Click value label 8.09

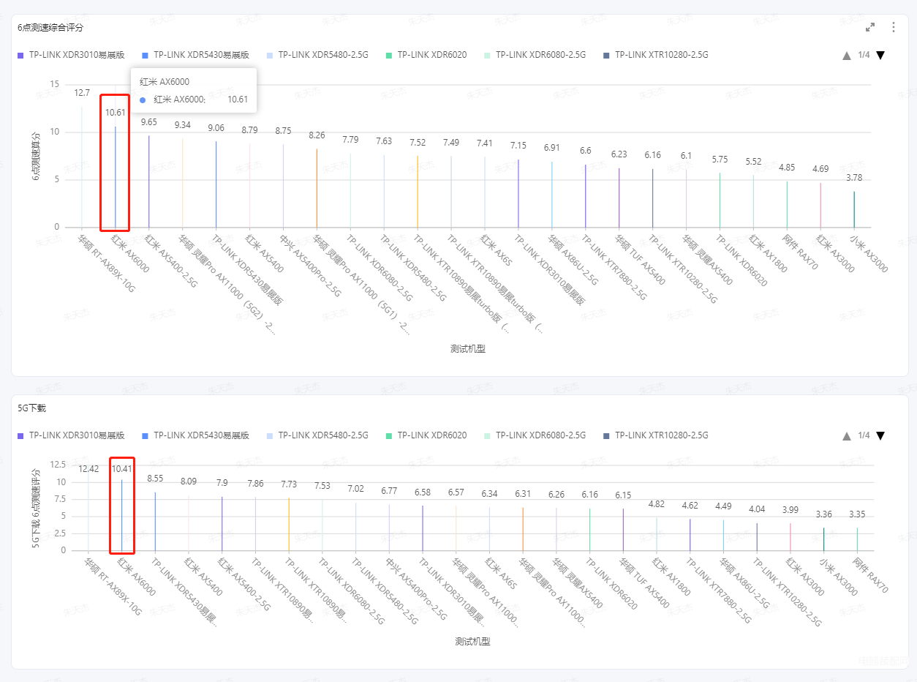coord(189,481)
